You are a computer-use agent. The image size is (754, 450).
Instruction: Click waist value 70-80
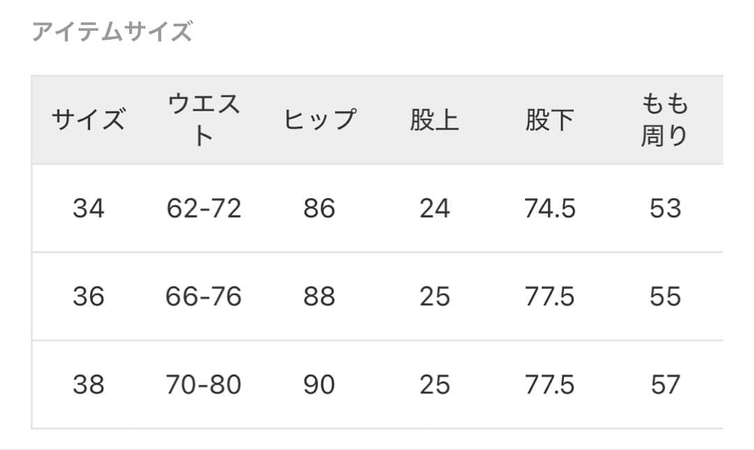204,384
